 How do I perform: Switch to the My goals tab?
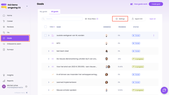click(x=43, y=12)
